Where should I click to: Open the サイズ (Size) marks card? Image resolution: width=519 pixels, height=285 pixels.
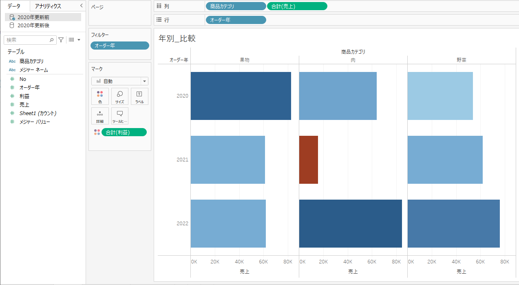click(119, 96)
